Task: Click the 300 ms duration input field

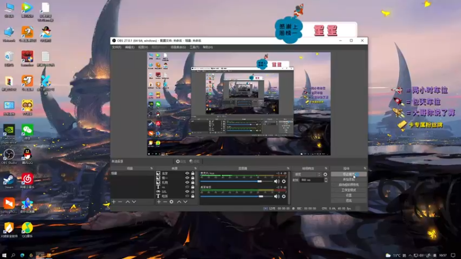Action: coord(311,180)
